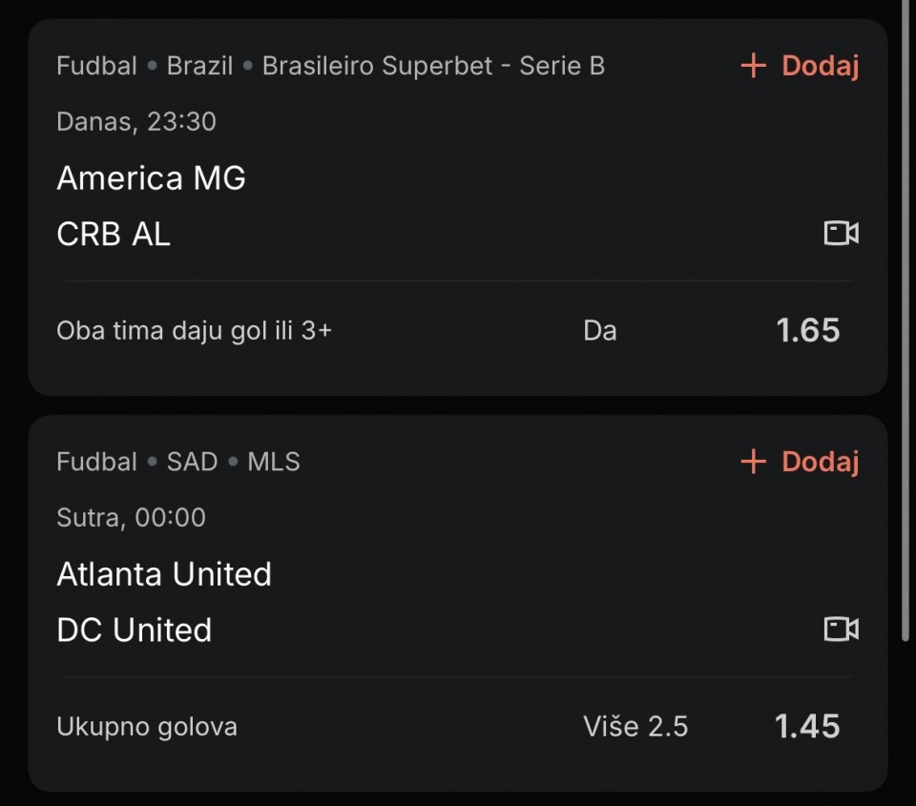Go to the Brazil country category
The width and height of the screenshot is (916, 806).
tap(199, 66)
